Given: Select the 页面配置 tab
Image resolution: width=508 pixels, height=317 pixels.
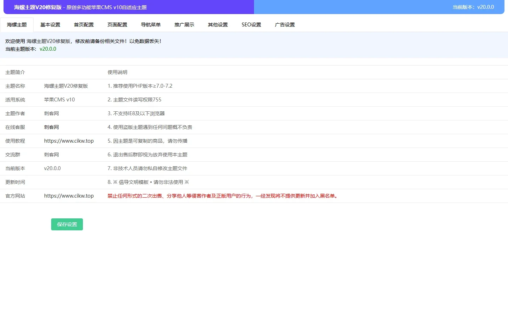Looking at the screenshot, I should [x=117, y=25].
